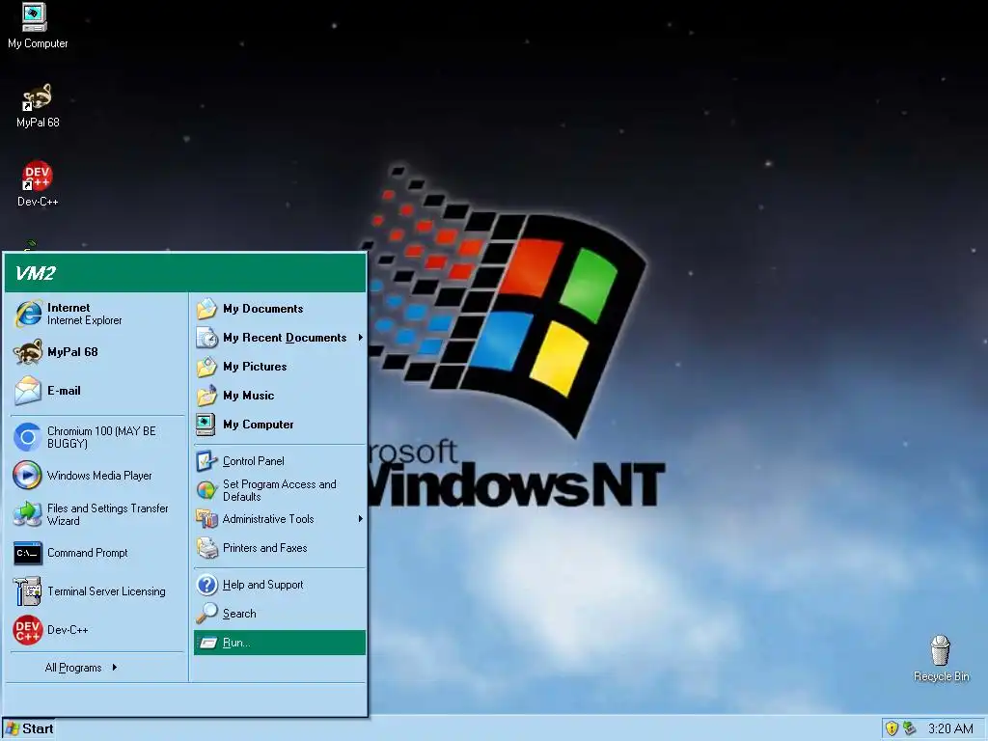This screenshot has height=741, width=988.
Task: Expand the Administrative Tools submenu arrow
Action: (361, 519)
